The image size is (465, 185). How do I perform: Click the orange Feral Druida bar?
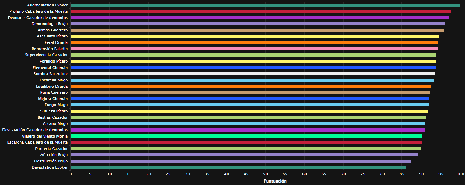click(254, 42)
